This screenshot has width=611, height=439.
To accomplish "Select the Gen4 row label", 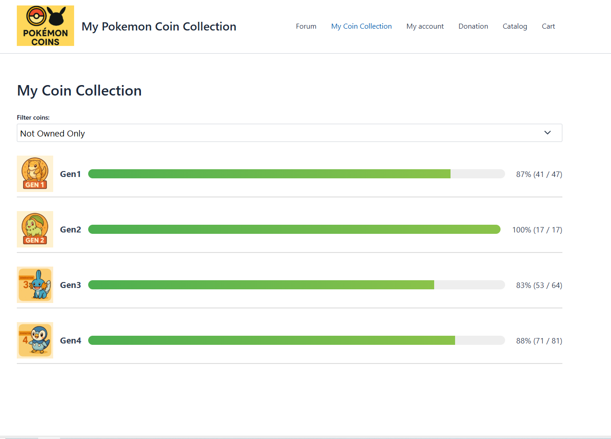I will click(x=70, y=340).
